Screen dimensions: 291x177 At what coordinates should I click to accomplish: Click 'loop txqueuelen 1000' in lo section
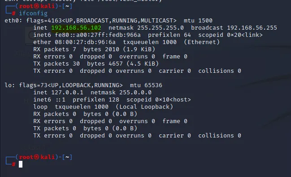pos(71,107)
